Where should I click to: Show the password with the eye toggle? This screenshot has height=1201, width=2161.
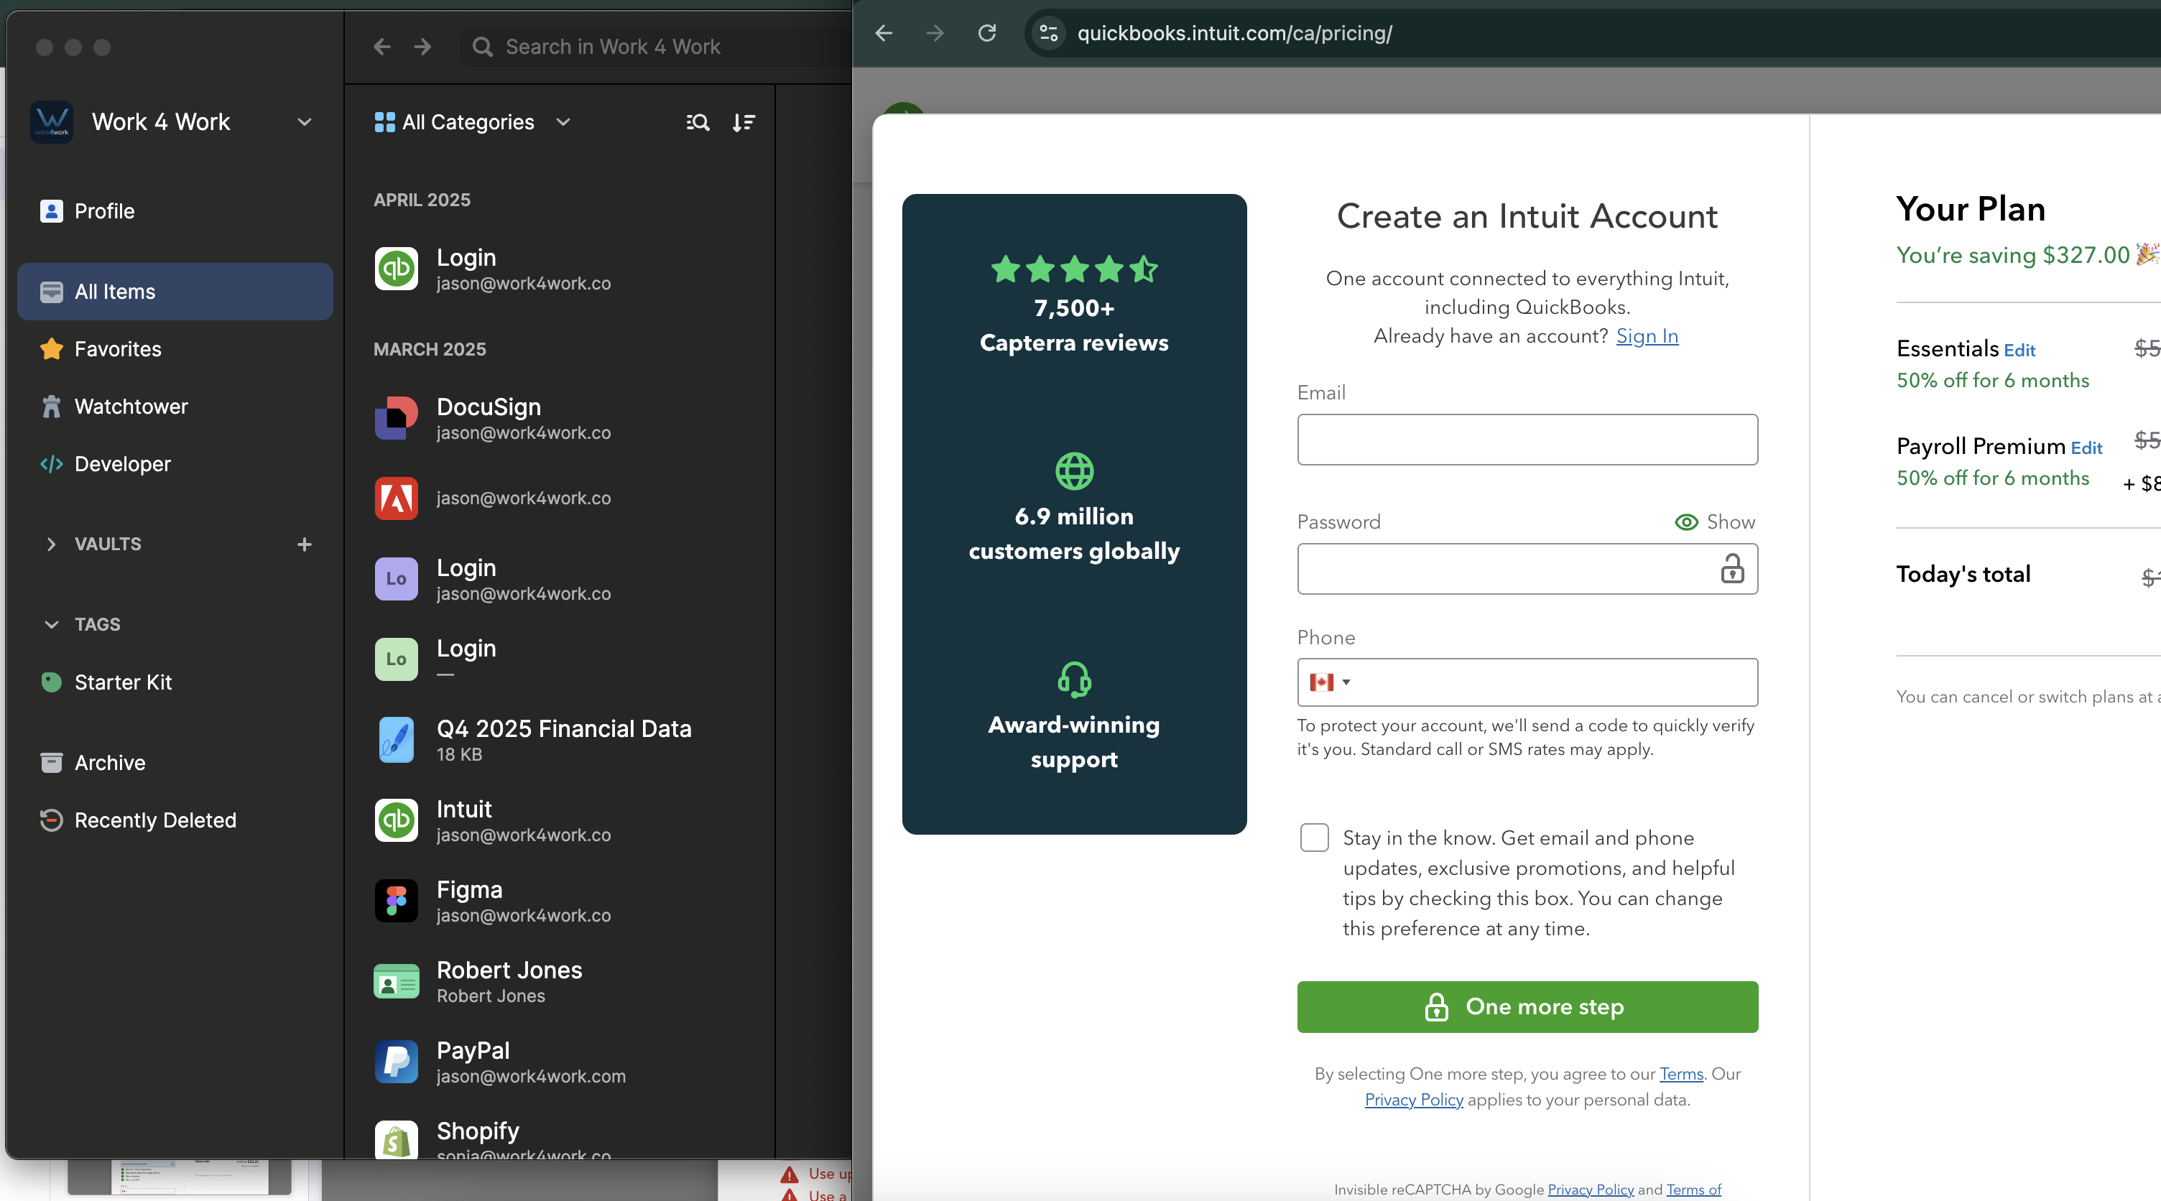(1715, 521)
